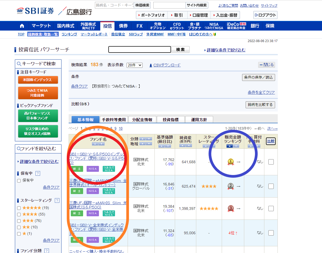Sort 基準価額 column with its down arrow

point(168,146)
